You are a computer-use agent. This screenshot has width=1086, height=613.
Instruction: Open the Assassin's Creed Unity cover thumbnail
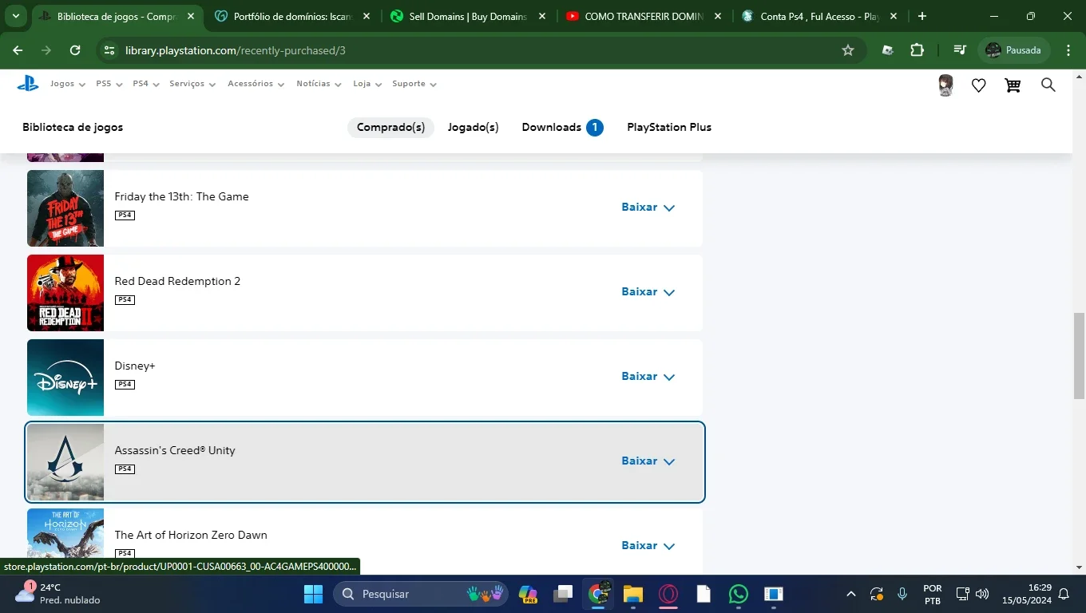[x=65, y=462]
